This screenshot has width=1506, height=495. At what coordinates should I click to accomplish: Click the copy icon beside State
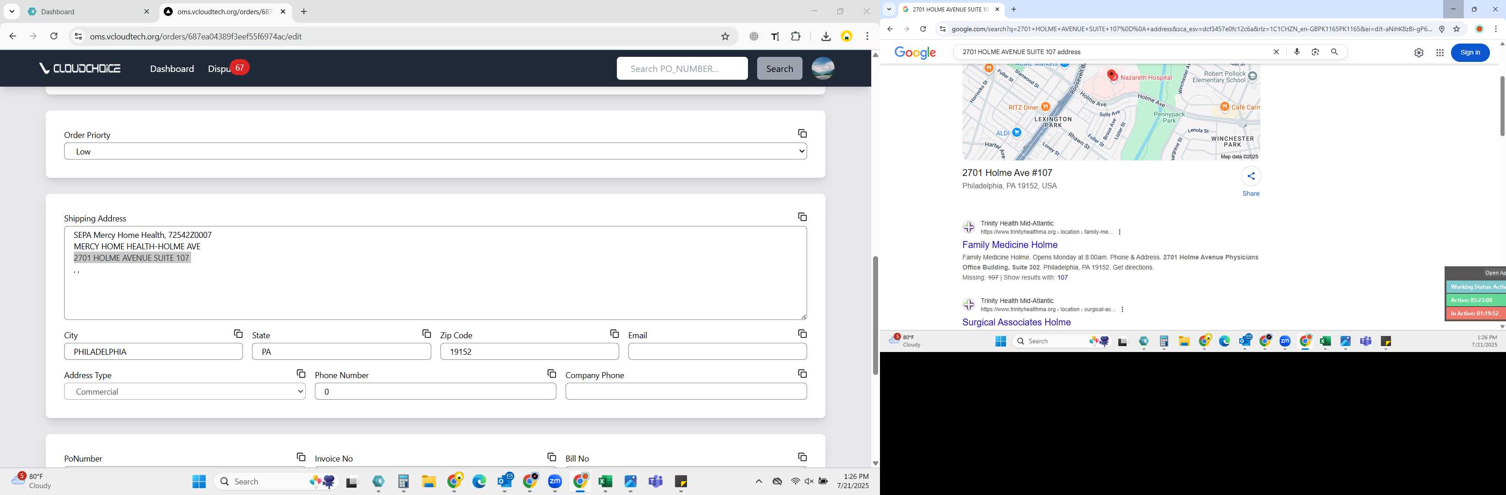tap(426, 334)
